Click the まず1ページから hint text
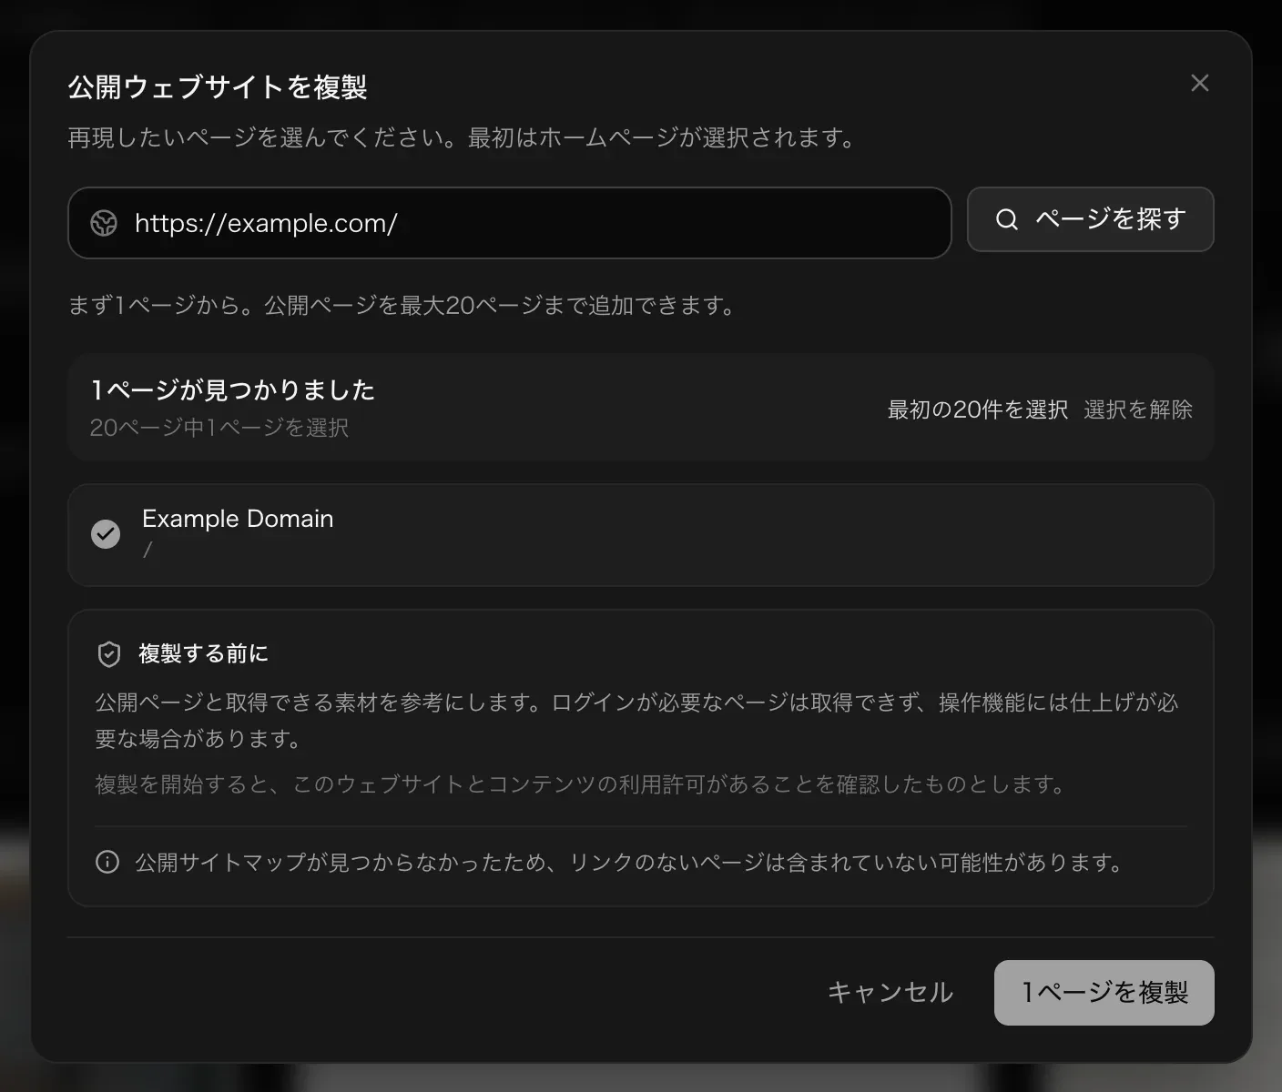Viewport: 1282px width, 1092px height. coord(402,305)
